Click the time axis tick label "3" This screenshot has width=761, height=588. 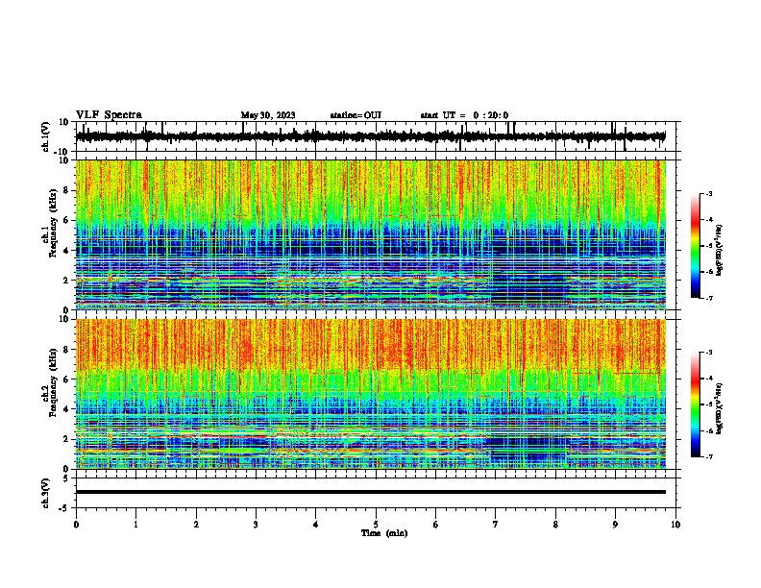256,525
